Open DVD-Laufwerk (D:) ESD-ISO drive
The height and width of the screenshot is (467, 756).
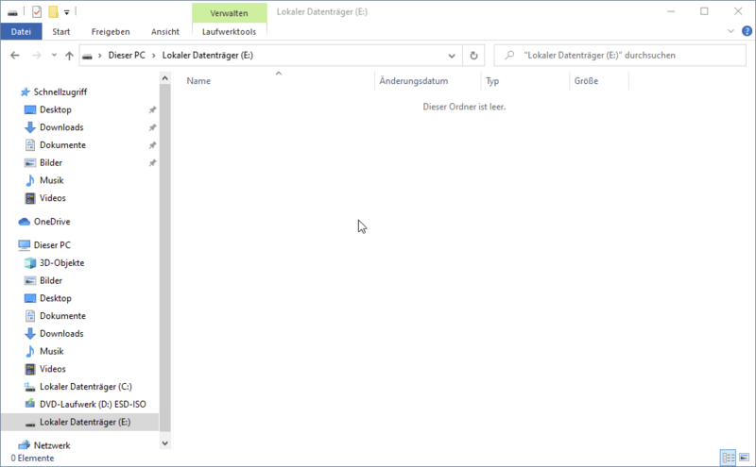92,404
